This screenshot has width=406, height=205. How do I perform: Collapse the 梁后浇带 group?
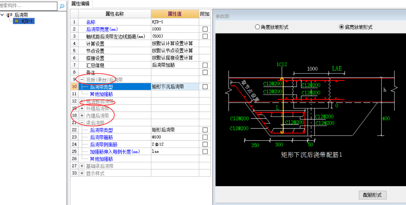pyautogui.click(x=82, y=123)
